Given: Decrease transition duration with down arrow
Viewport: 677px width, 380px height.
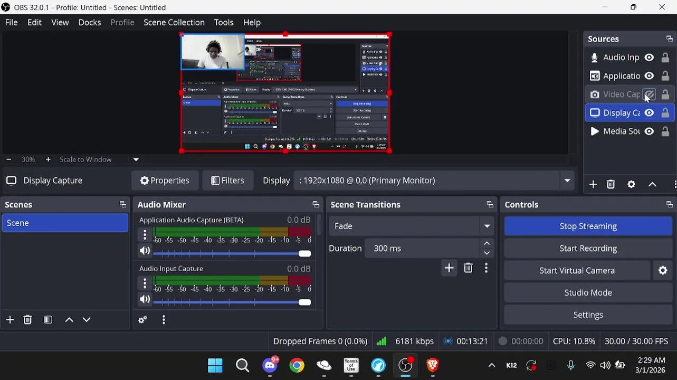Looking at the screenshot, I should point(487,253).
